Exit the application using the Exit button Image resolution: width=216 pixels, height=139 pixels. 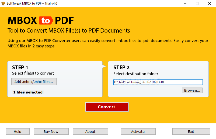pos(191,131)
